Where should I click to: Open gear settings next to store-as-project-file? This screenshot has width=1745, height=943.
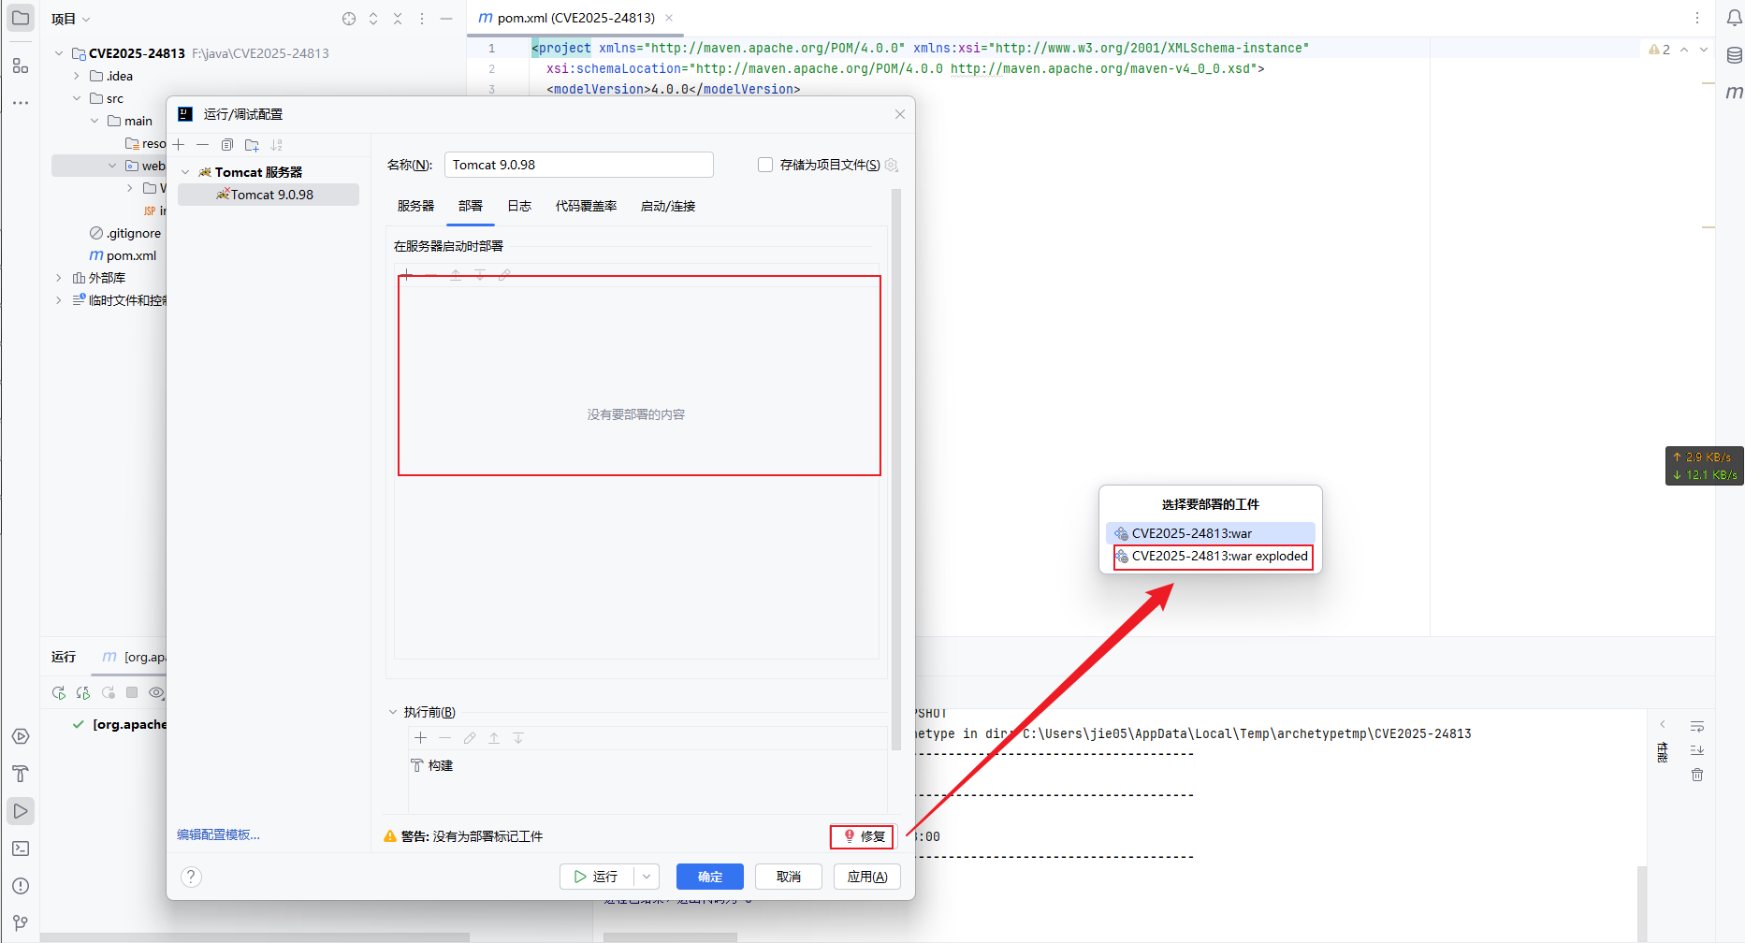[x=892, y=165]
